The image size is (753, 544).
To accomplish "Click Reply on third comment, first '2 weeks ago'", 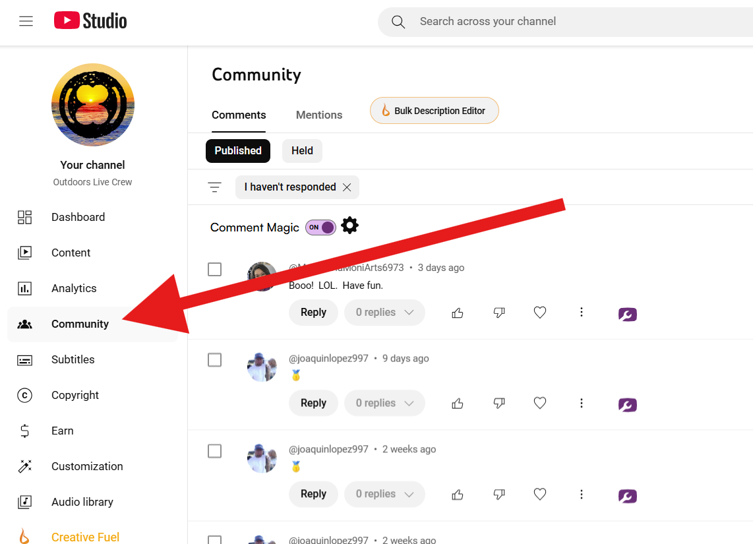I will coord(313,494).
